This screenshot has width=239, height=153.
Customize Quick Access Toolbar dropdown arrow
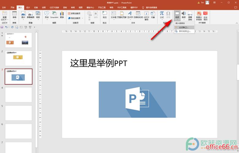click(x=34, y=27)
